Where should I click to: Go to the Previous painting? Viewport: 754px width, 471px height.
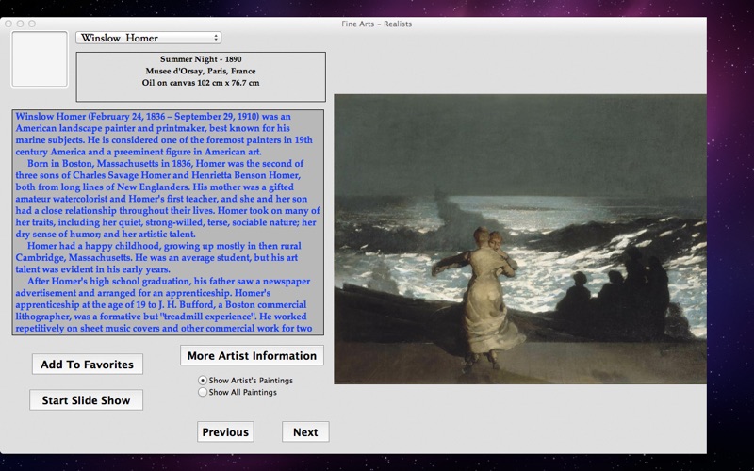coord(225,431)
